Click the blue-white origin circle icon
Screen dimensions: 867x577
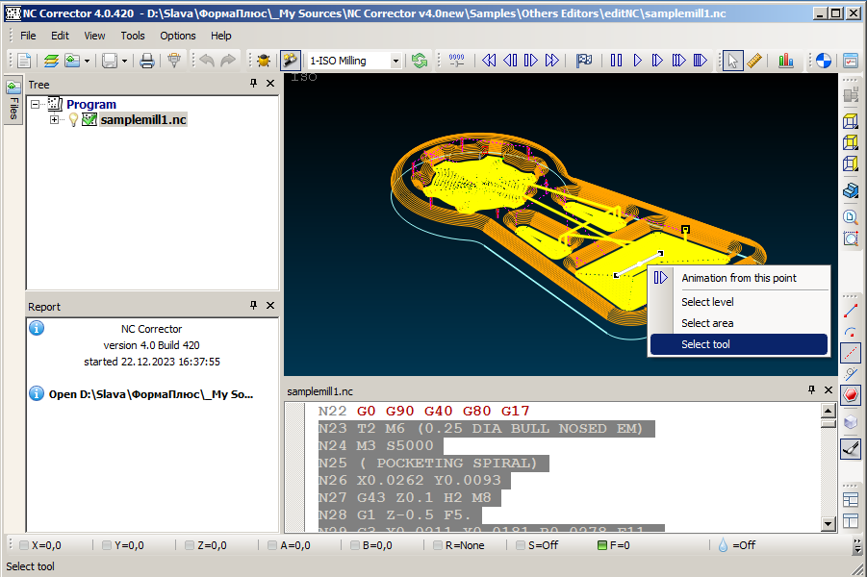pos(824,61)
